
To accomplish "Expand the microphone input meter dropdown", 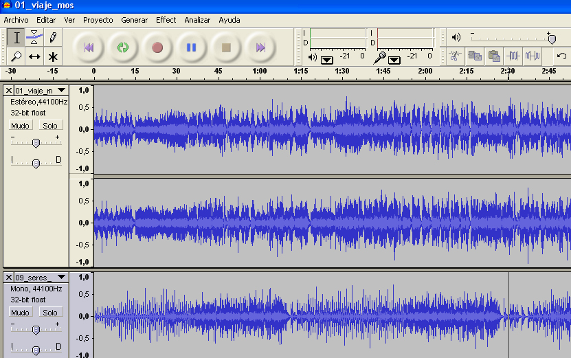I will 394,60.
